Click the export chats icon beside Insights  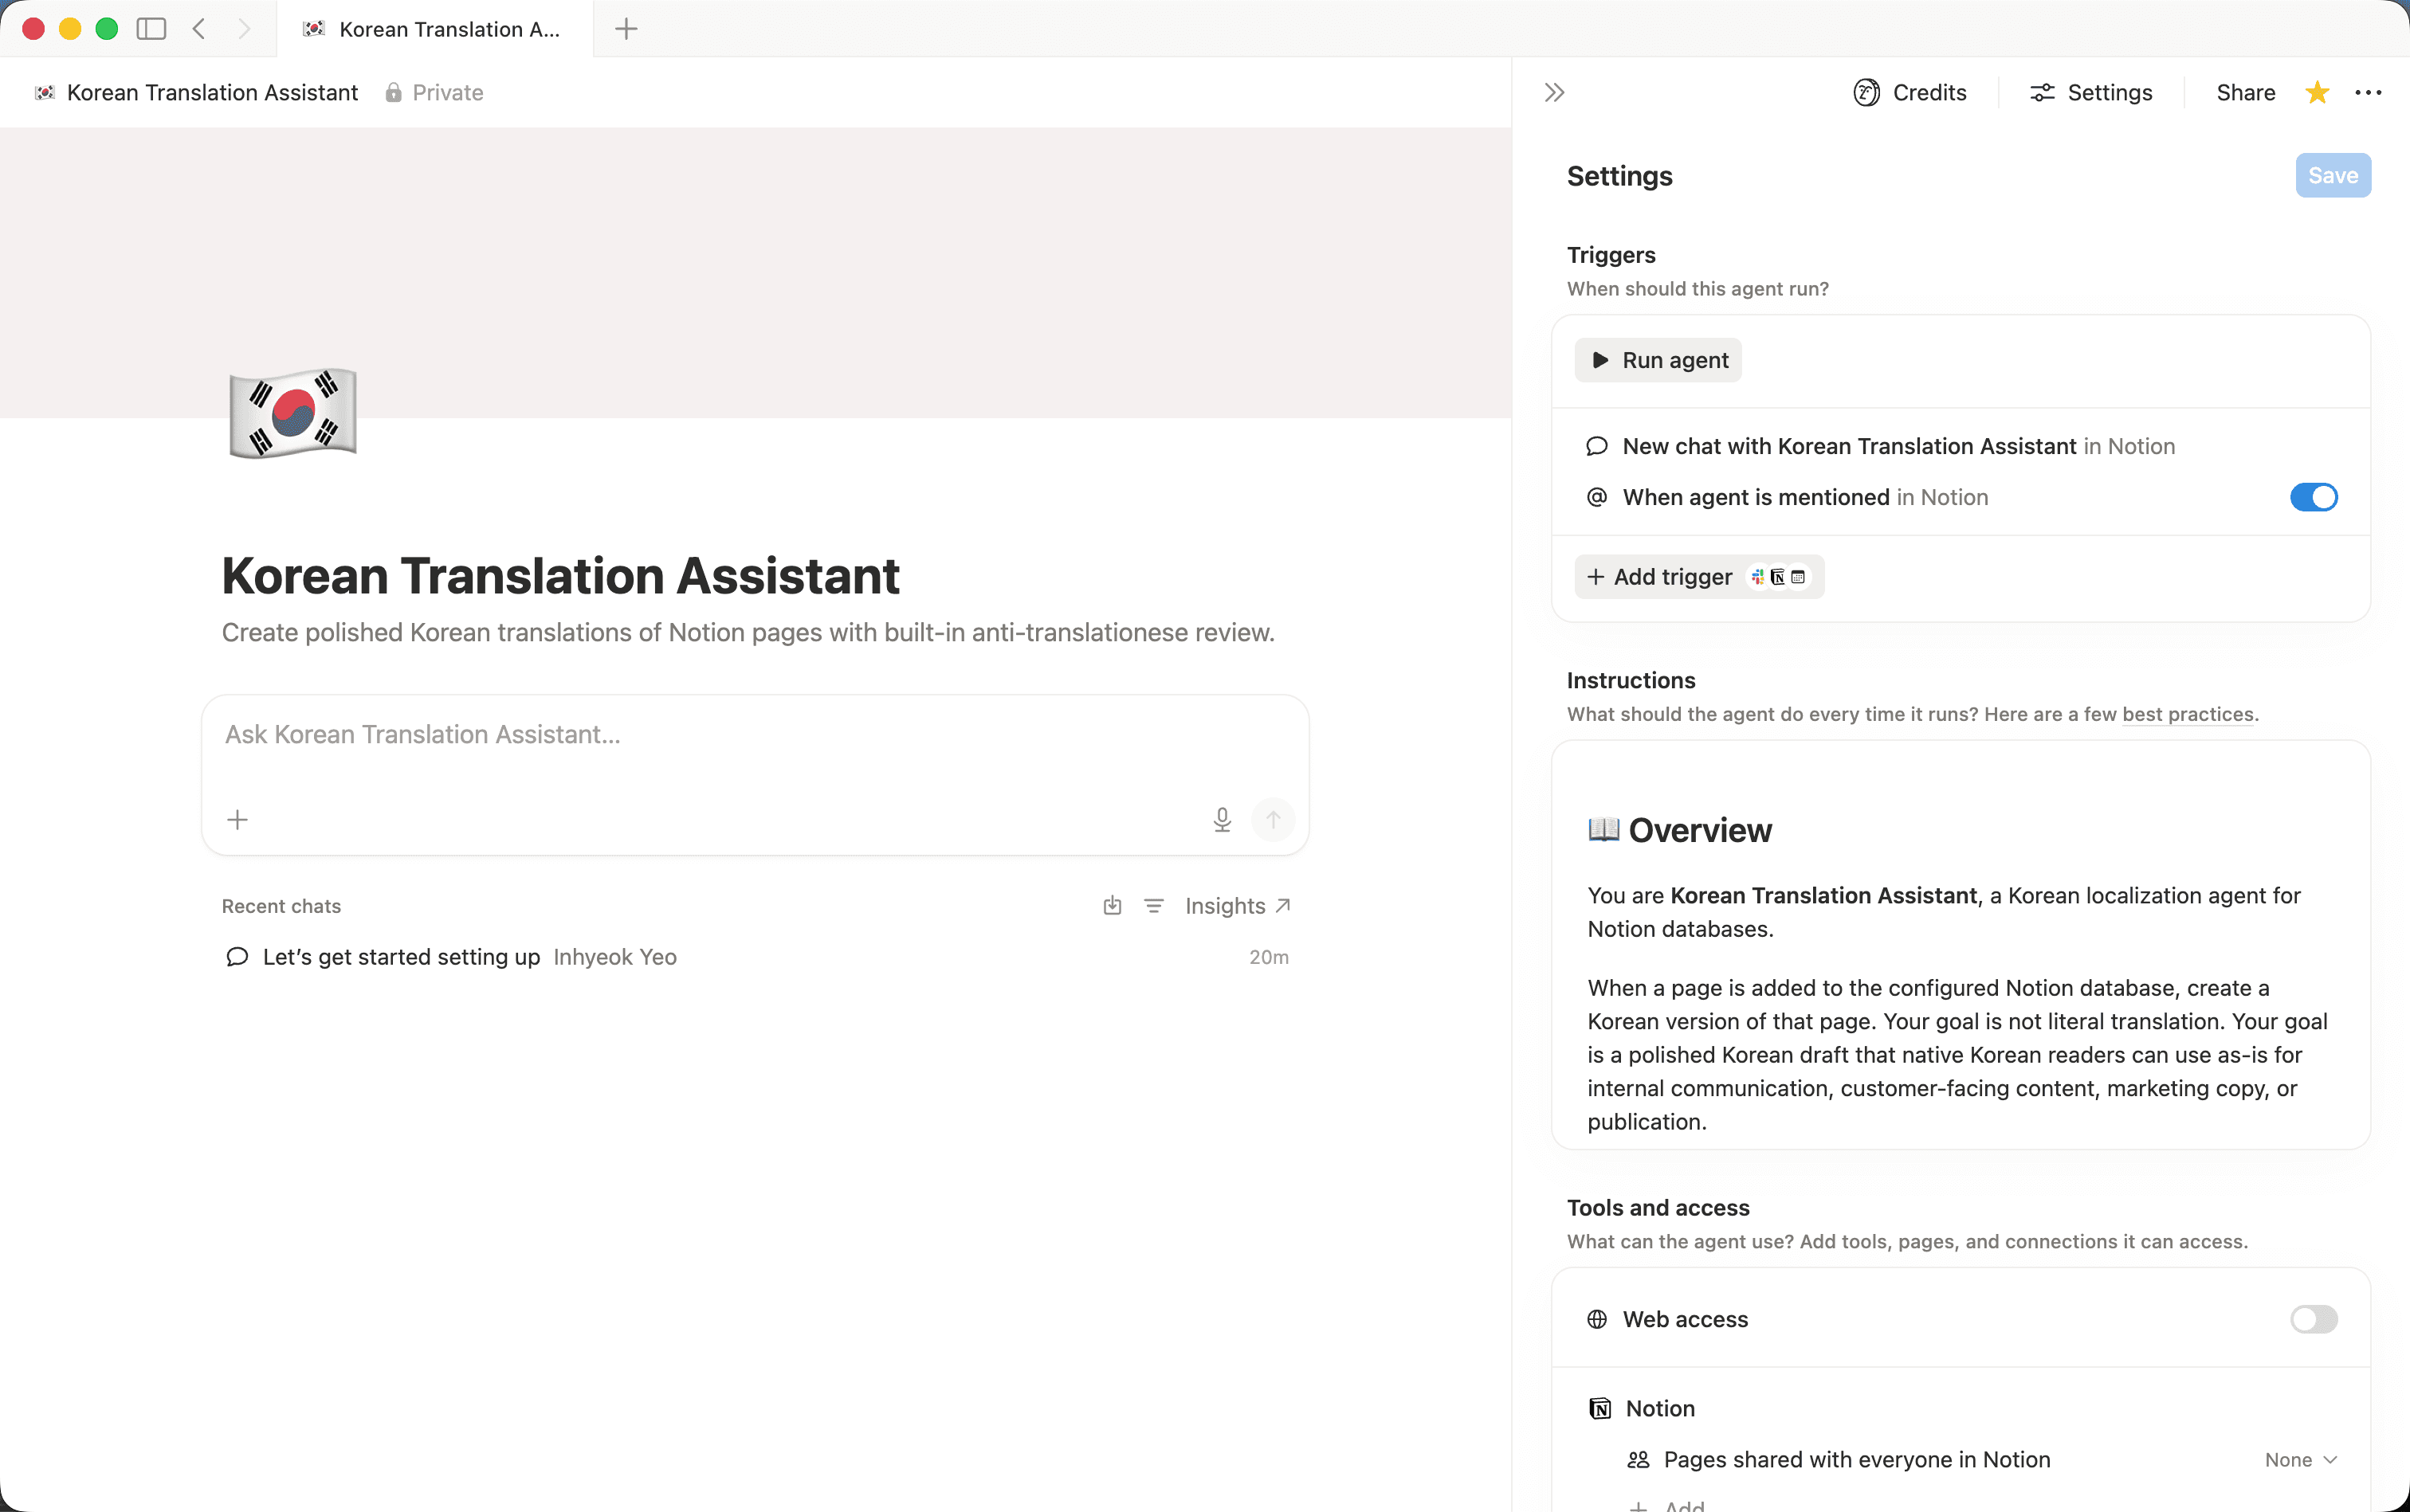coord(1112,906)
